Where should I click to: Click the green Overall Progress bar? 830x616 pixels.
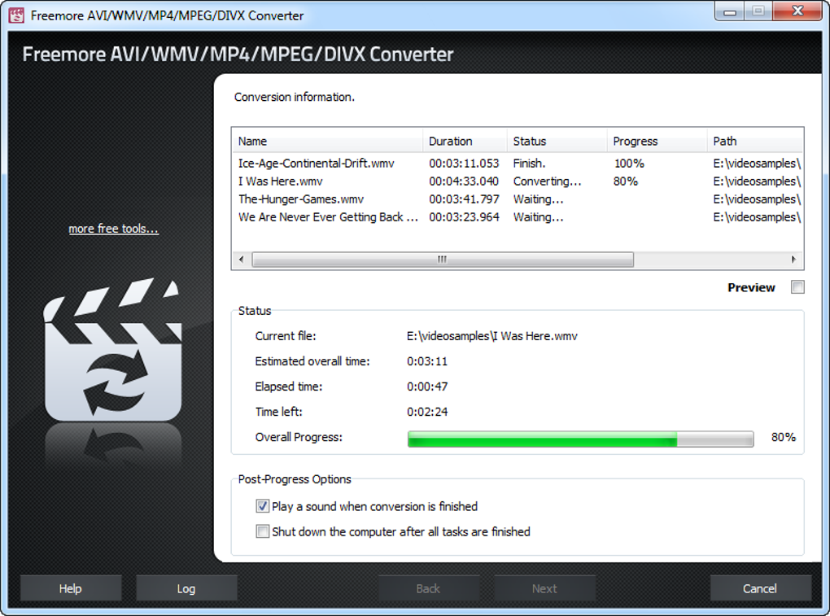click(x=581, y=439)
